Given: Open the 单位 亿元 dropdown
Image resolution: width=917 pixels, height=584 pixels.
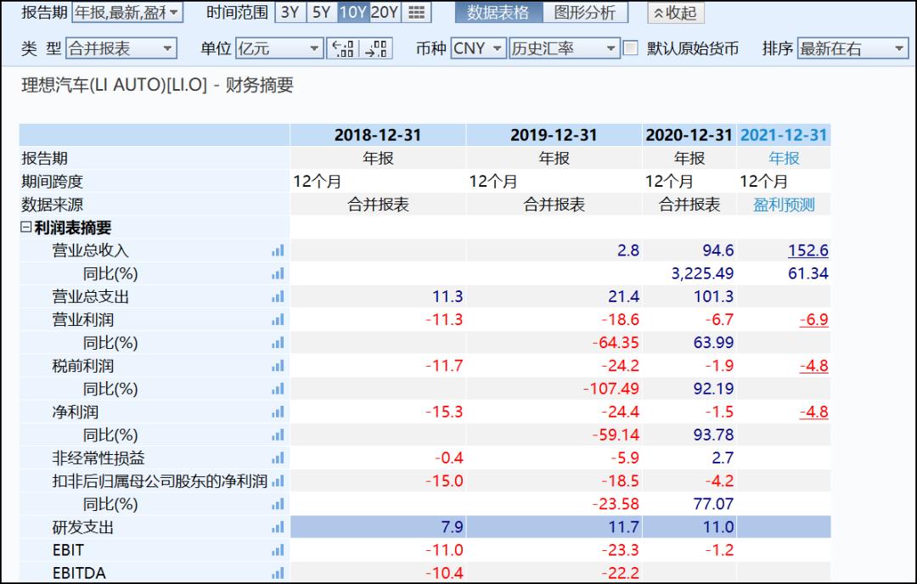Looking at the screenshot, I should (279, 48).
